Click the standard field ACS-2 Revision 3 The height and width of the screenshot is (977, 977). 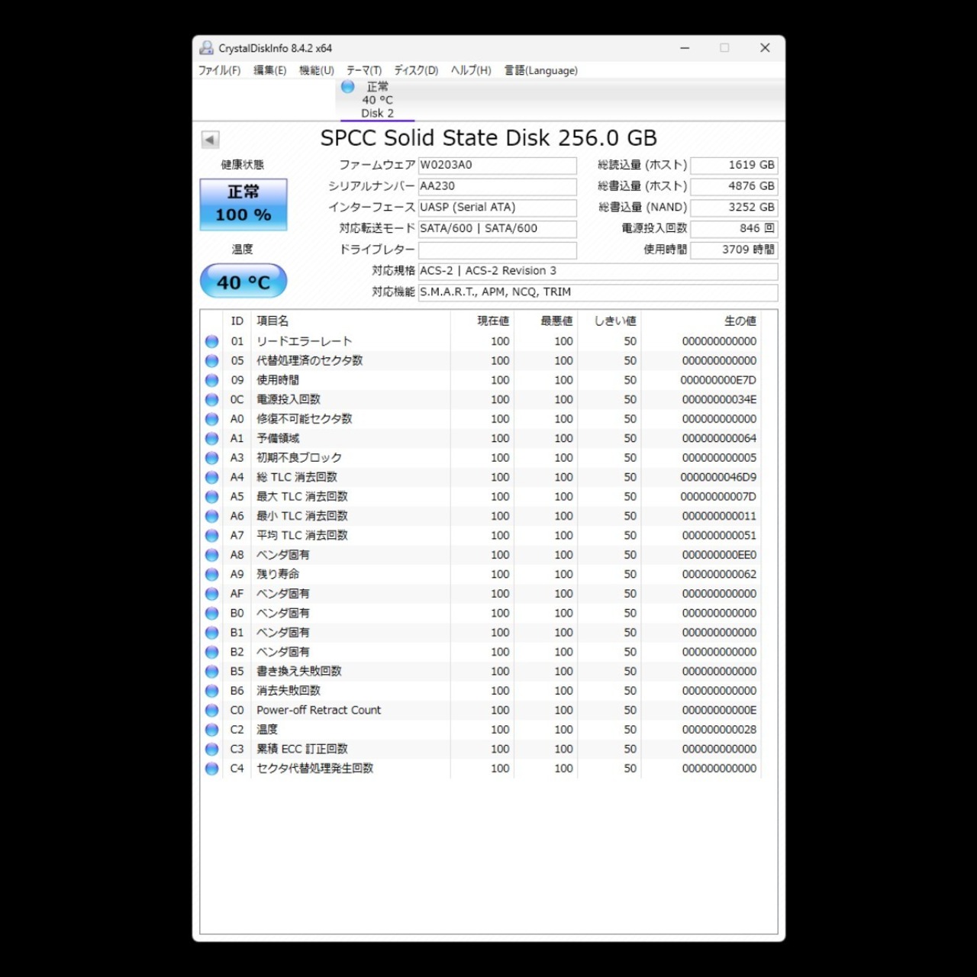pyautogui.click(x=598, y=271)
